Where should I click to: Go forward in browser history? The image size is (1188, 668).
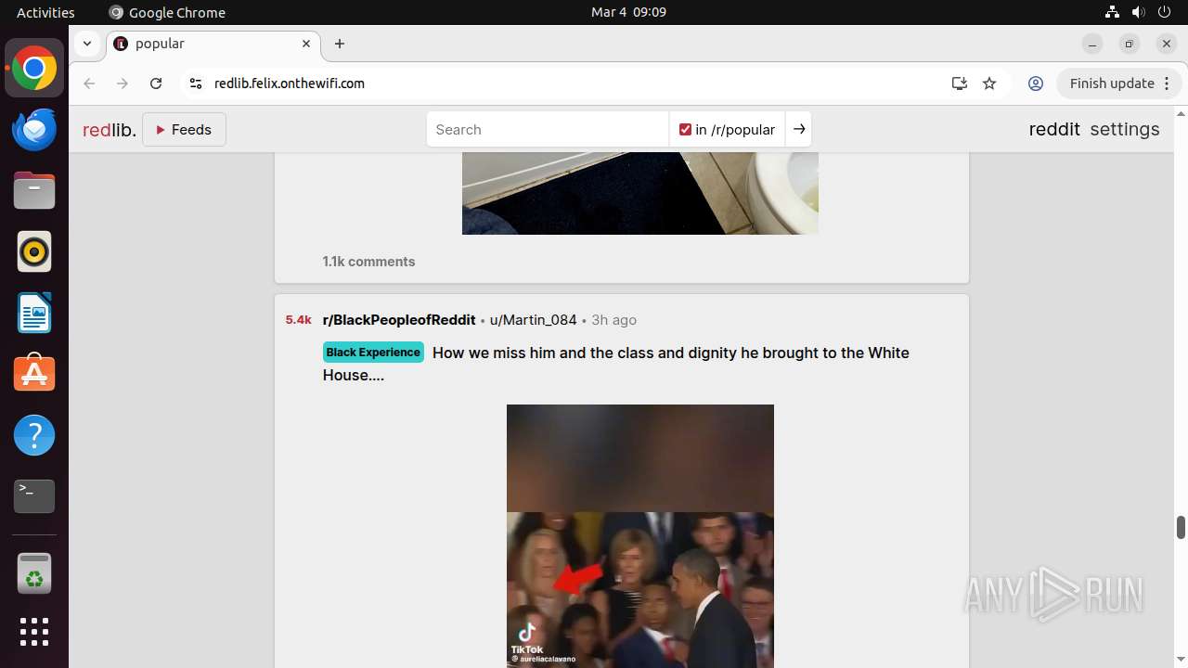pos(123,83)
